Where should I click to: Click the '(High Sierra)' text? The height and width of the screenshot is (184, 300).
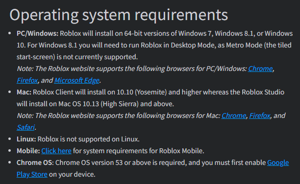pos(120,104)
